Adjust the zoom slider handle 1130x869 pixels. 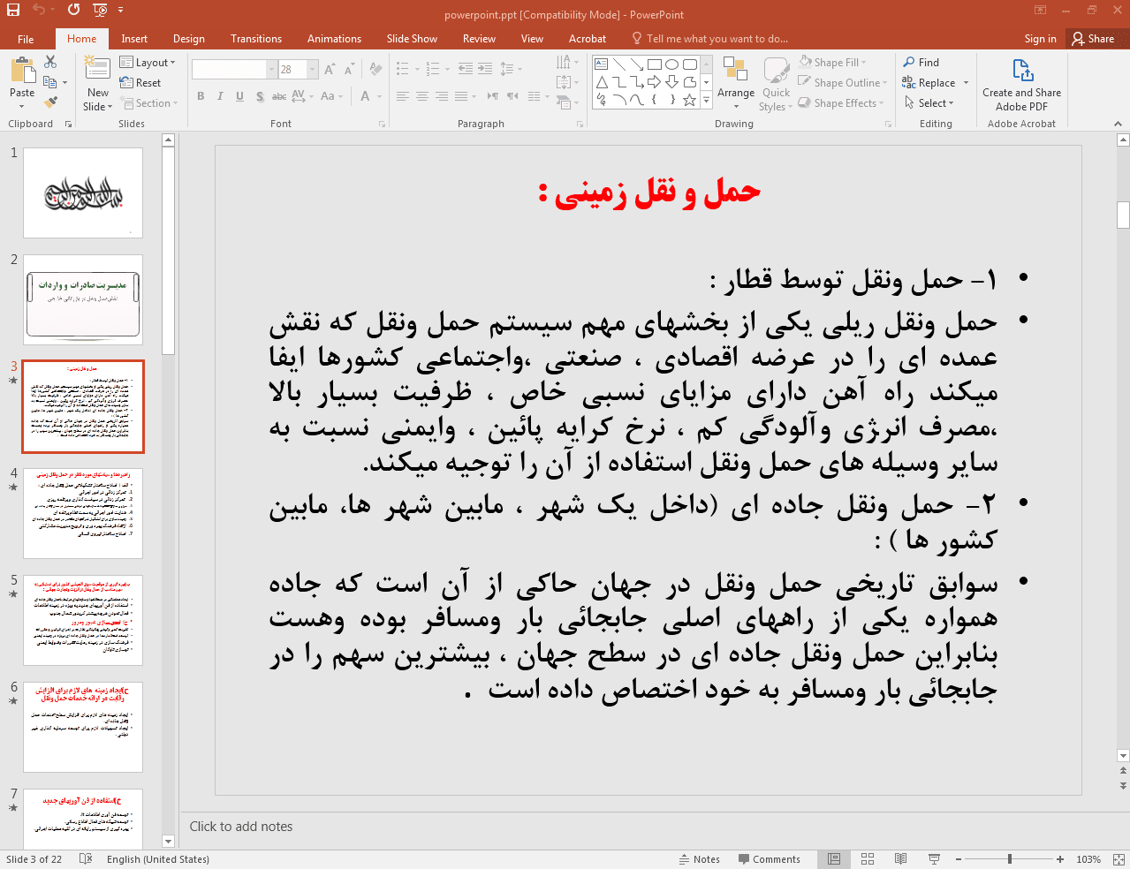pos(1009,859)
